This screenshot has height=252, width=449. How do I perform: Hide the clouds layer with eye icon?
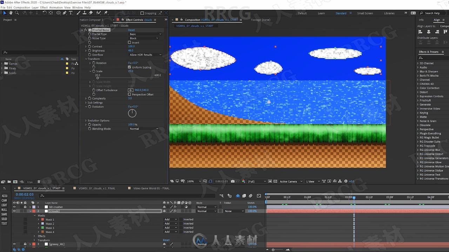pos(14,211)
